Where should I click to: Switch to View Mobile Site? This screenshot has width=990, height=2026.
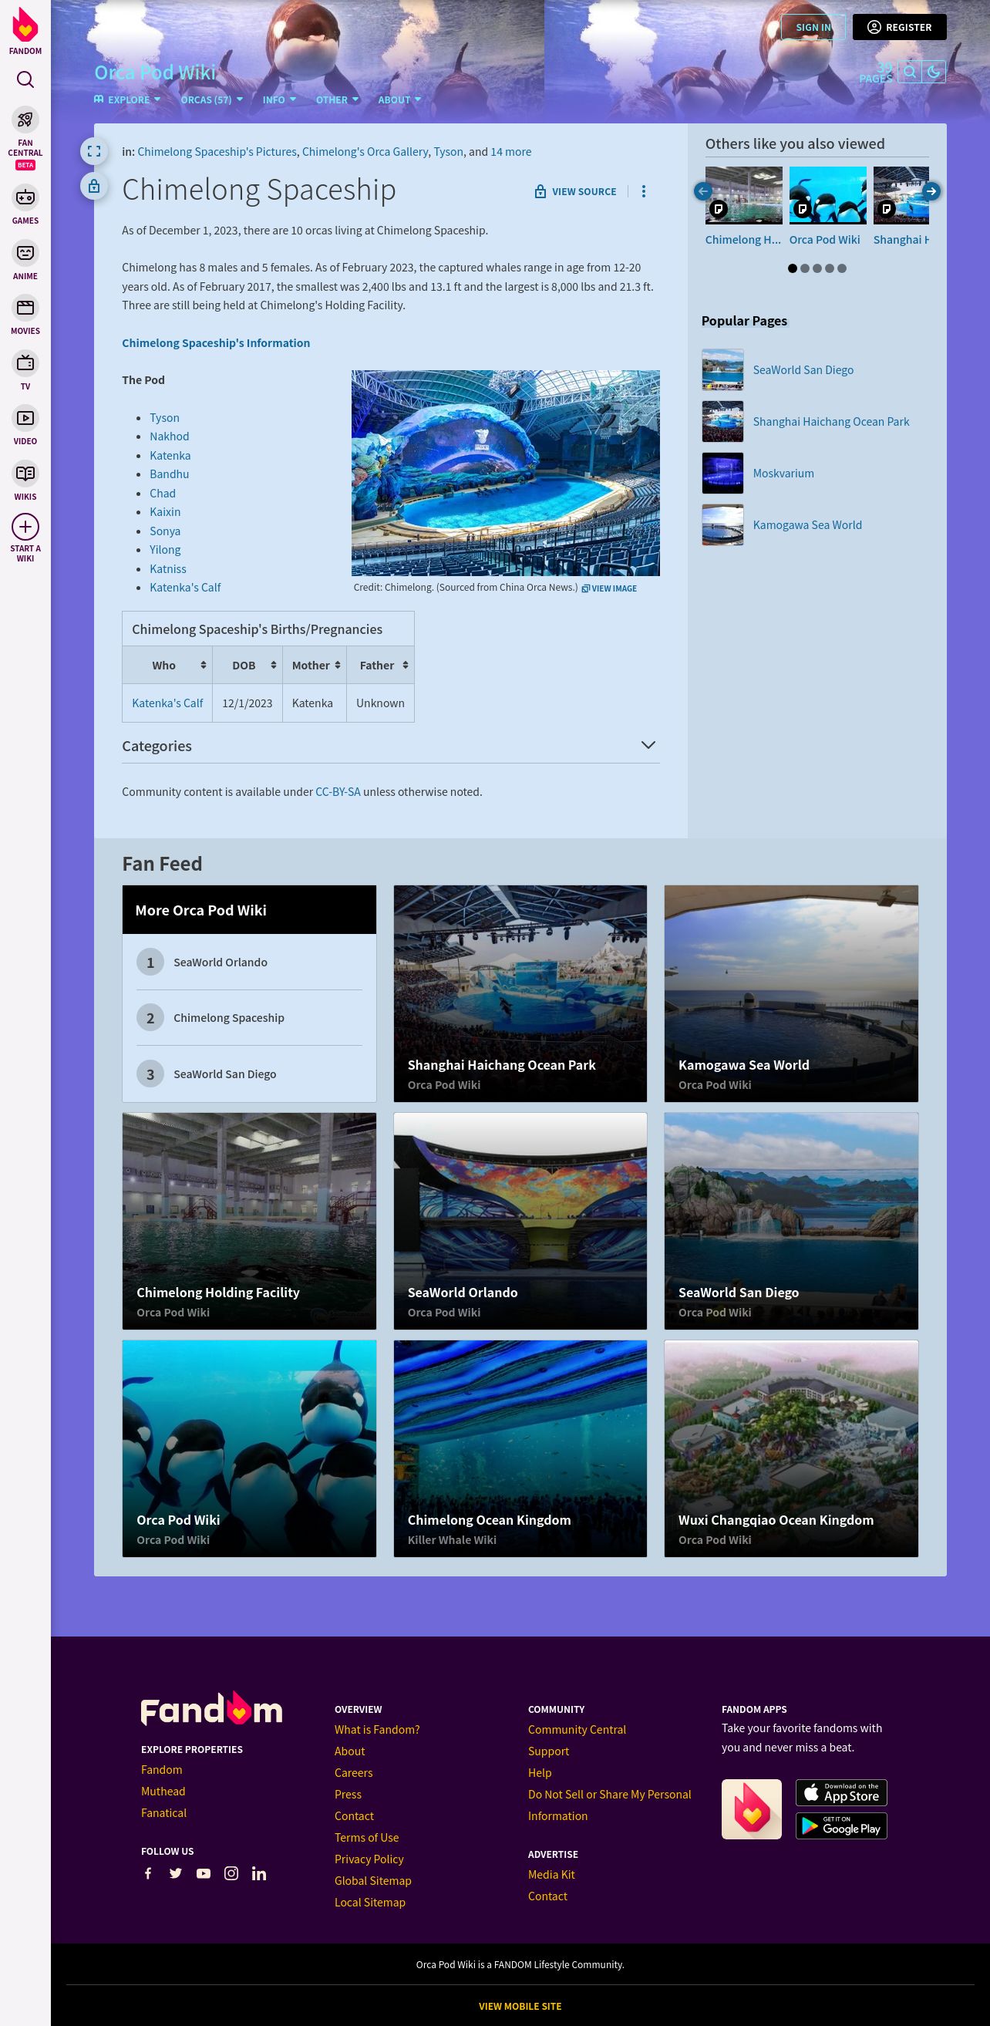click(x=520, y=2007)
